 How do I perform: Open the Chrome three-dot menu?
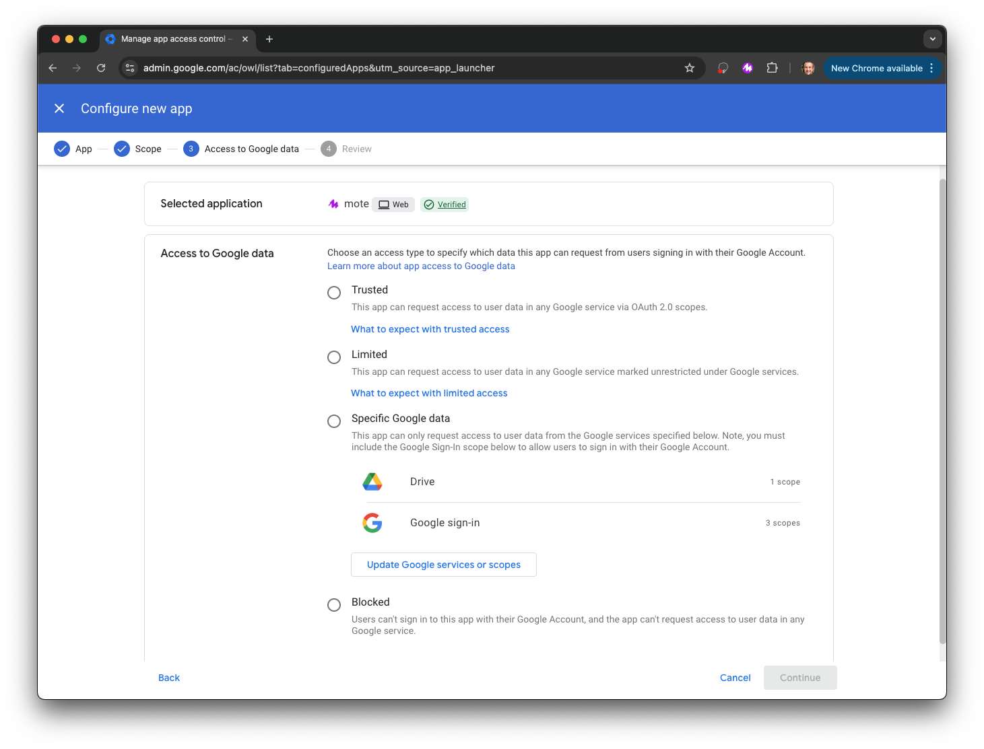point(931,68)
